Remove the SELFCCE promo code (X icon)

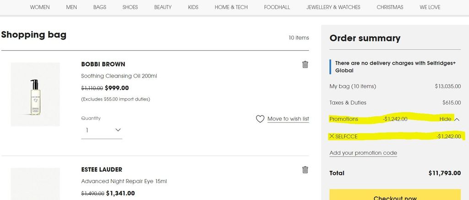coord(332,137)
